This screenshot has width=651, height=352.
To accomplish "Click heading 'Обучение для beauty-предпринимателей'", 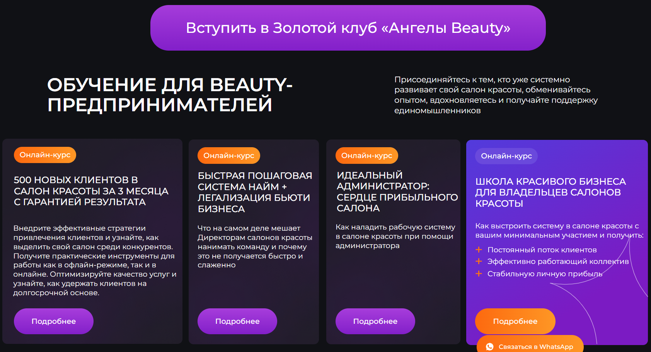I will [170, 95].
